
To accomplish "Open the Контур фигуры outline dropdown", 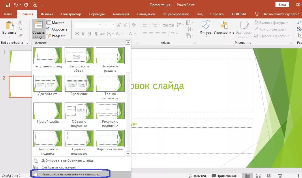I will [270, 29].
